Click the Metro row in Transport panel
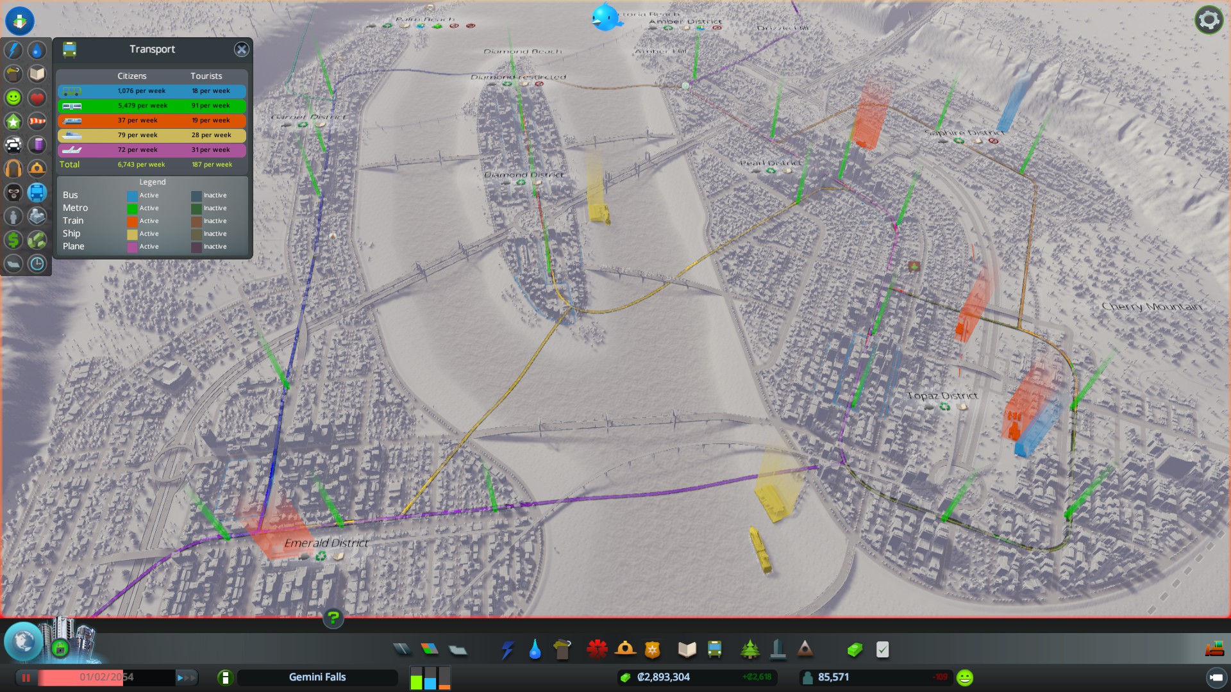 tap(152, 106)
